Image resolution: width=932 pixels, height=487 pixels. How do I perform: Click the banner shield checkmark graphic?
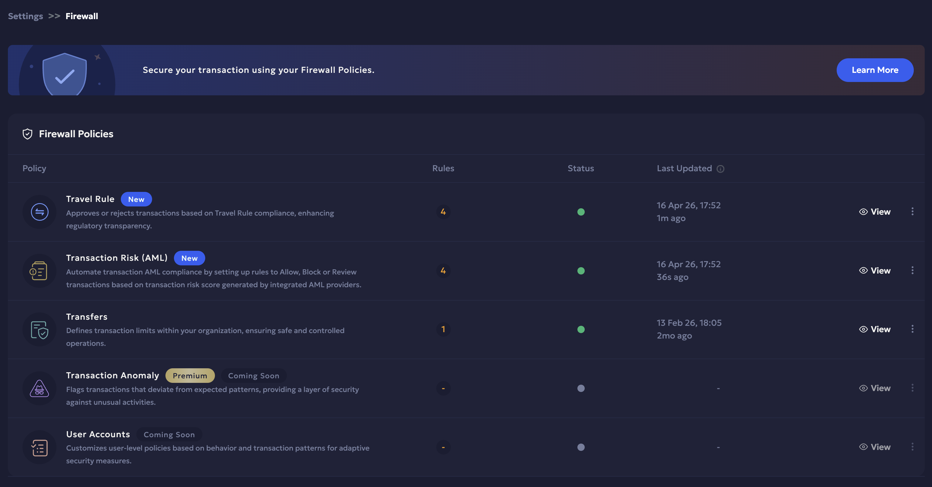(65, 74)
